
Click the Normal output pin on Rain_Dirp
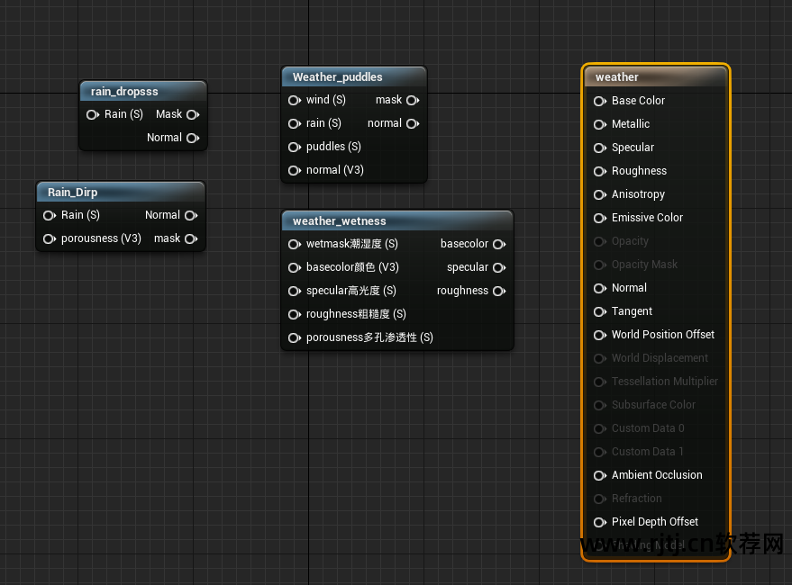[x=191, y=215]
